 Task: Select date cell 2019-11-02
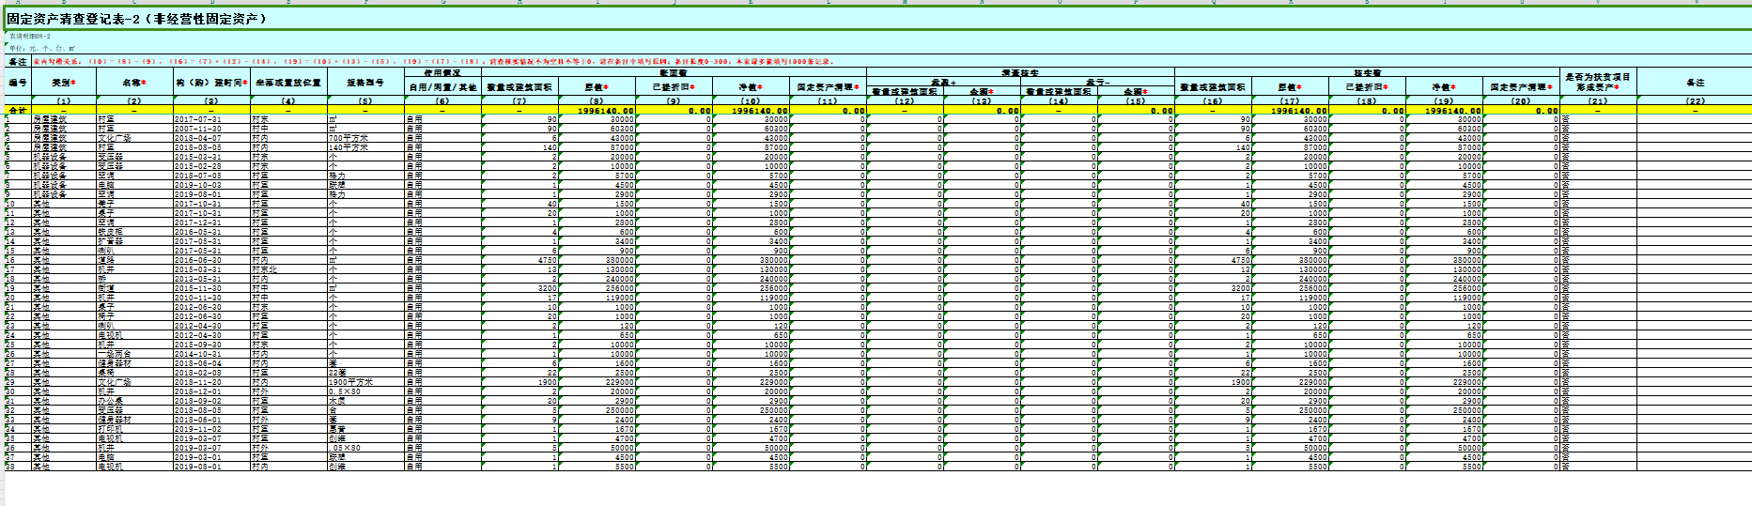211,429
